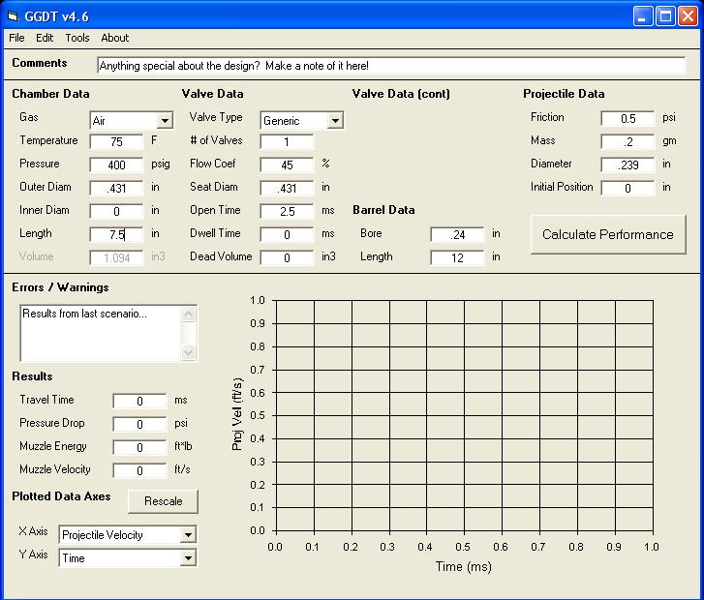The image size is (704, 600).
Task: Open the X Axis dropdown
Action: (x=188, y=535)
